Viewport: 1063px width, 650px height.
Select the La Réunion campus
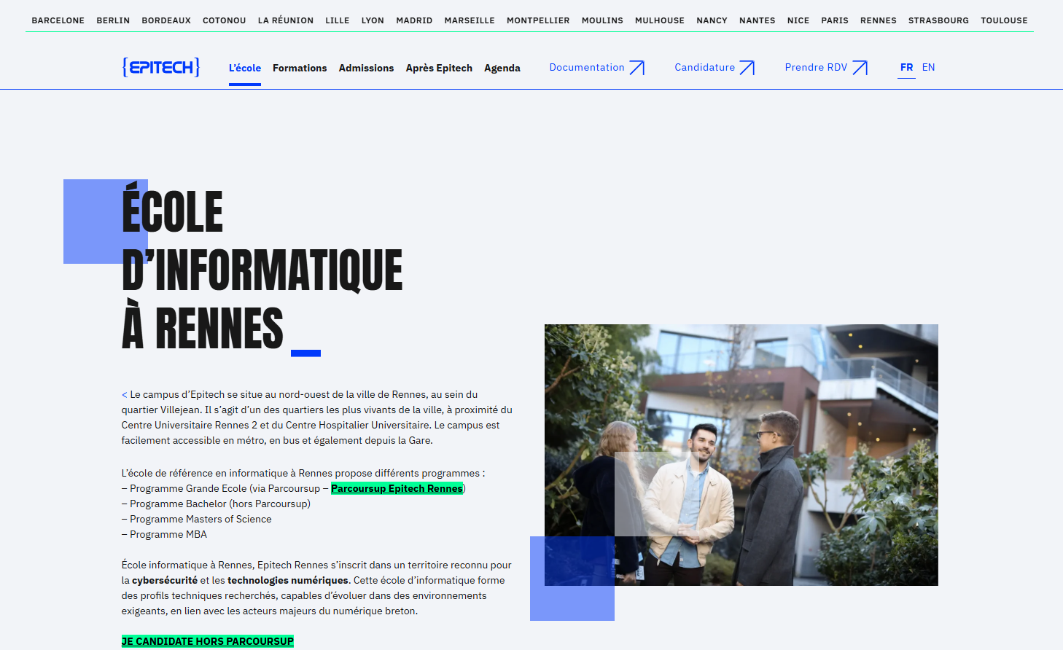(286, 20)
